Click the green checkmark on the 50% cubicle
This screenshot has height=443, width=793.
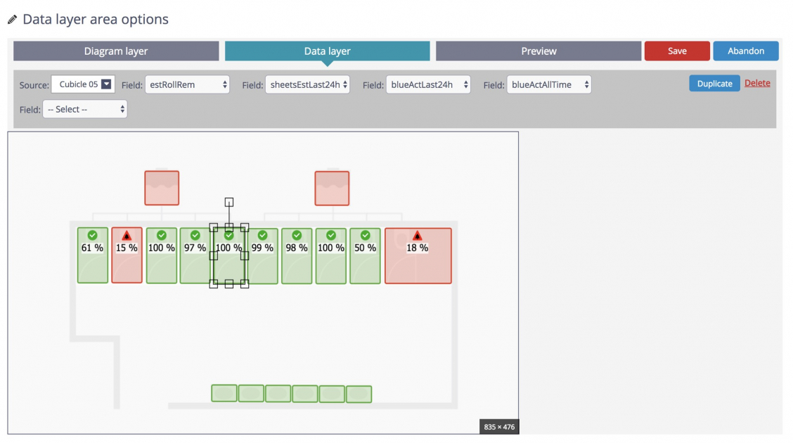pos(365,236)
